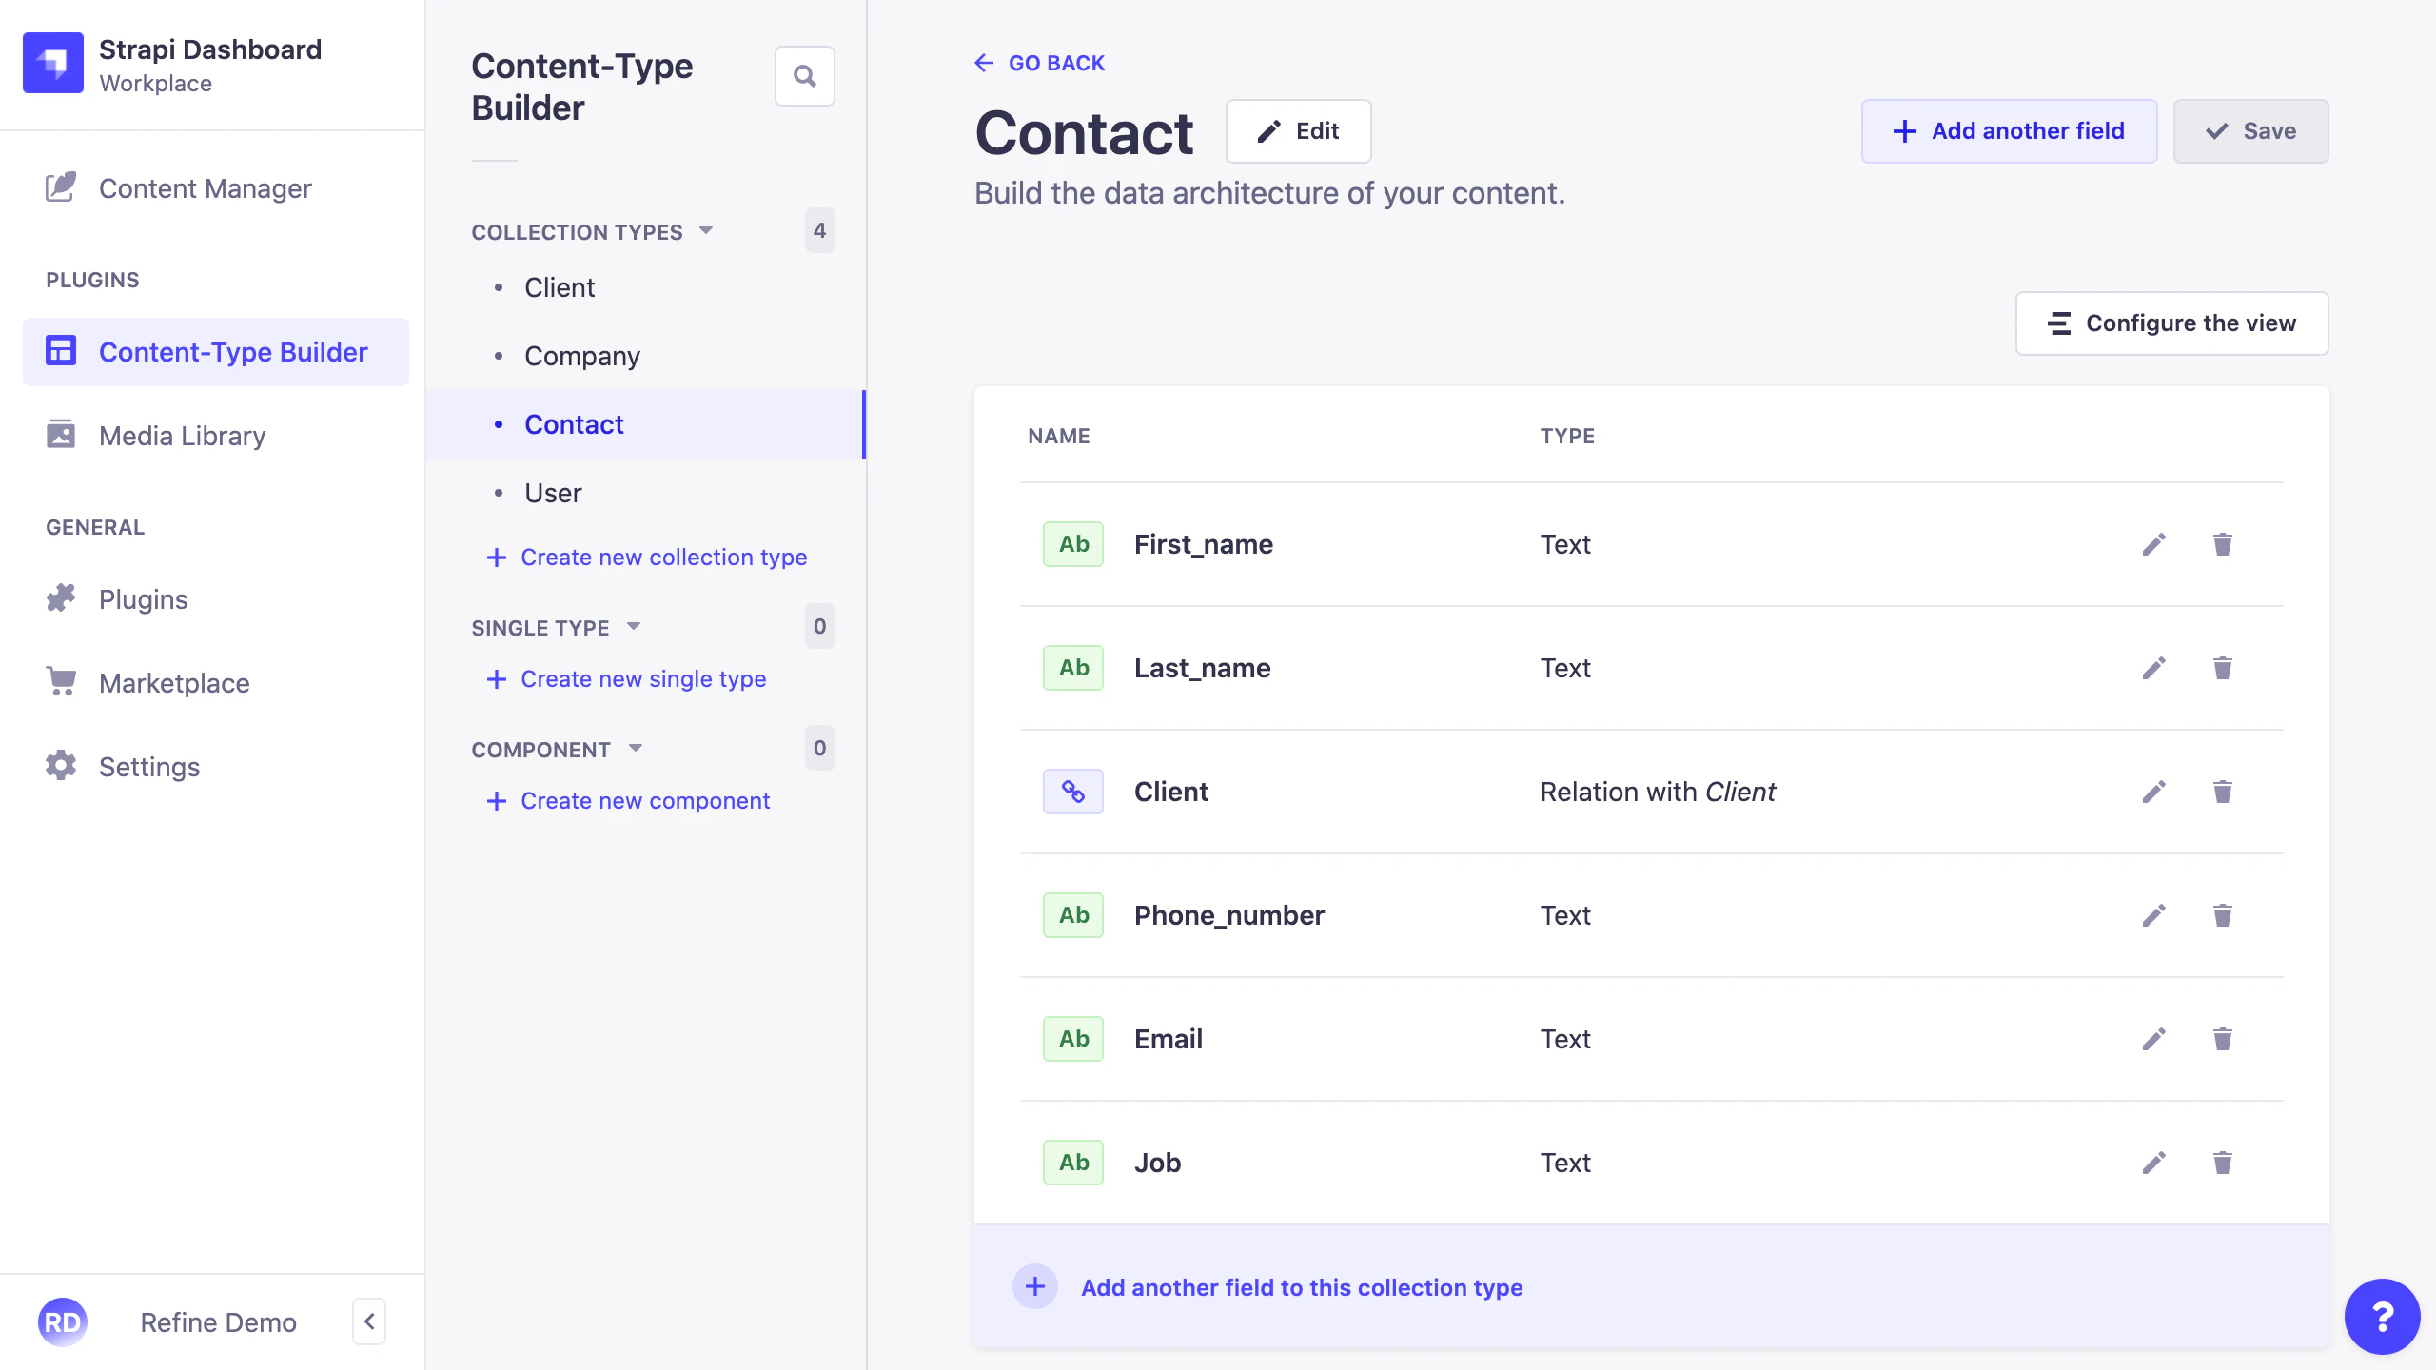Image resolution: width=2436 pixels, height=1370 pixels.
Task: Add another field to this collection type
Action: coord(1301,1287)
